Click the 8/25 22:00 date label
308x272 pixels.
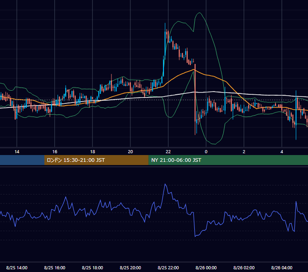[x=168, y=267]
